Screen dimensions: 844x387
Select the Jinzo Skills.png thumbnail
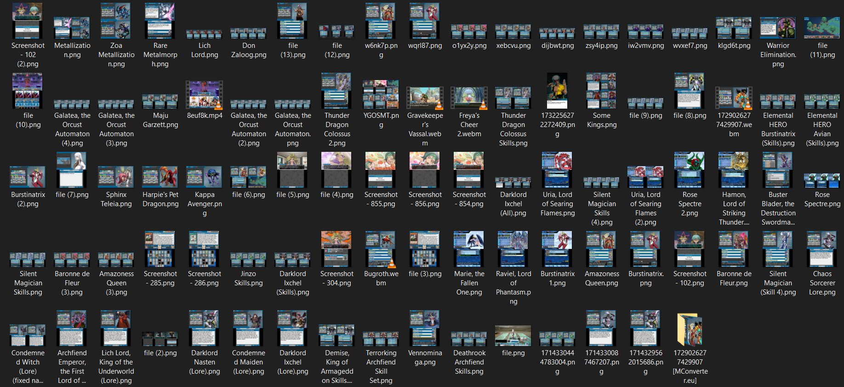(x=248, y=260)
